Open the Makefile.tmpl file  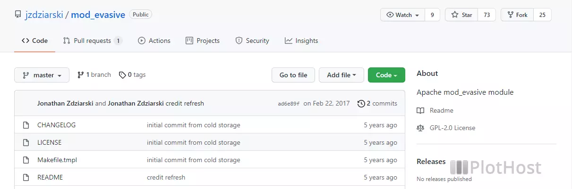pyautogui.click(x=57, y=160)
